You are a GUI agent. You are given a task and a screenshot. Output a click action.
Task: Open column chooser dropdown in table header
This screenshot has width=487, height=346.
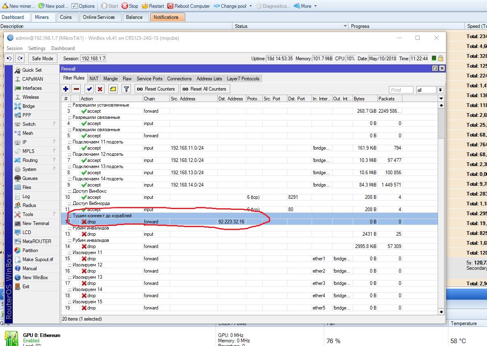click(441, 98)
